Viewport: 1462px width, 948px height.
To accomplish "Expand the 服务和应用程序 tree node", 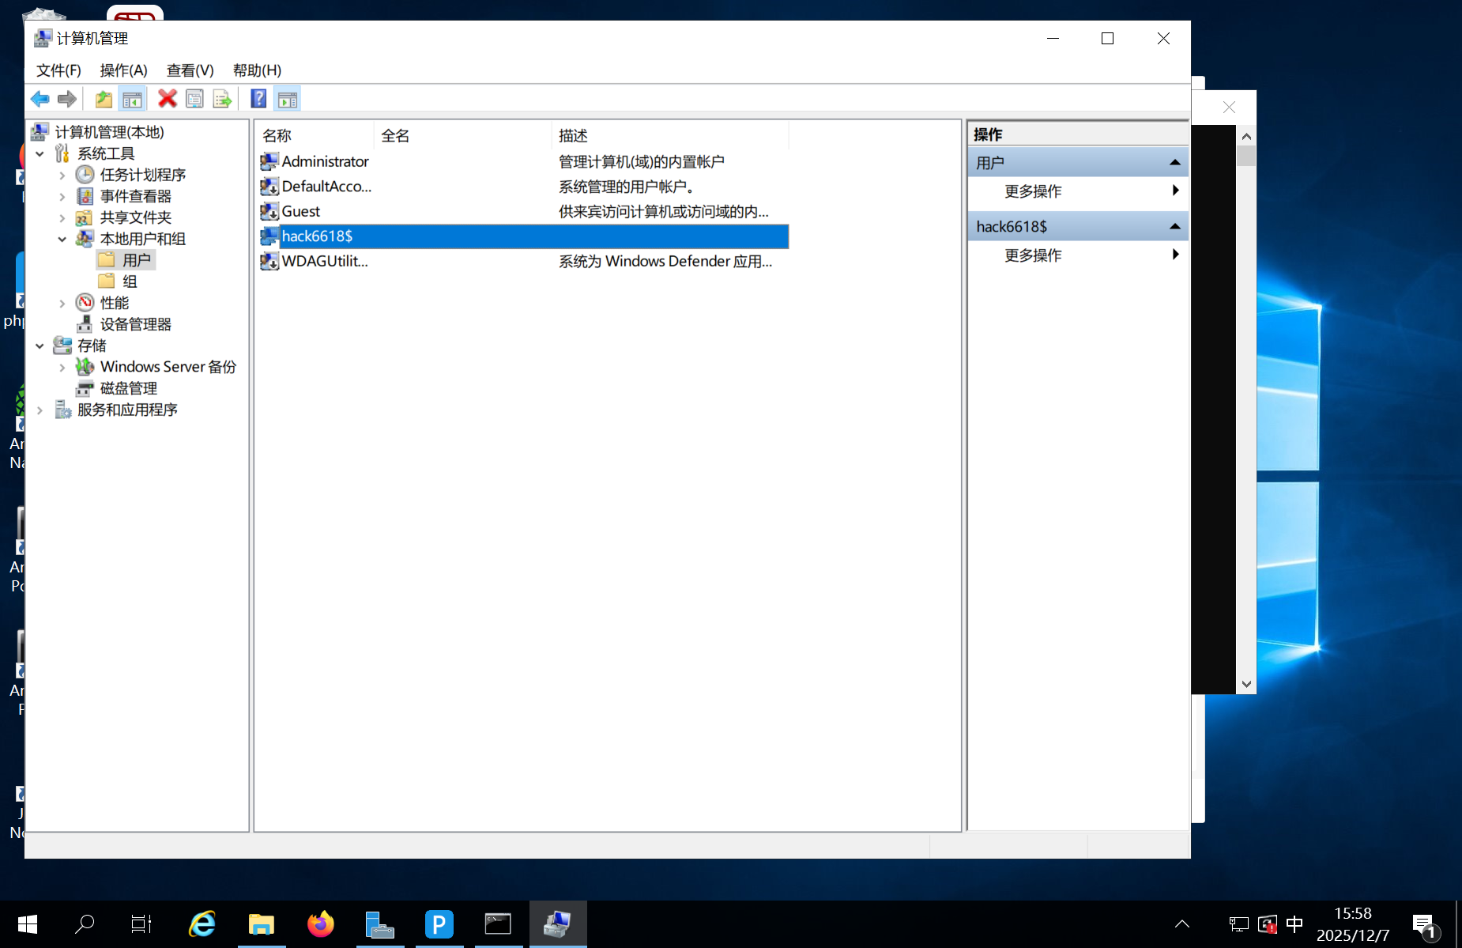I will pyautogui.click(x=40, y=410).
